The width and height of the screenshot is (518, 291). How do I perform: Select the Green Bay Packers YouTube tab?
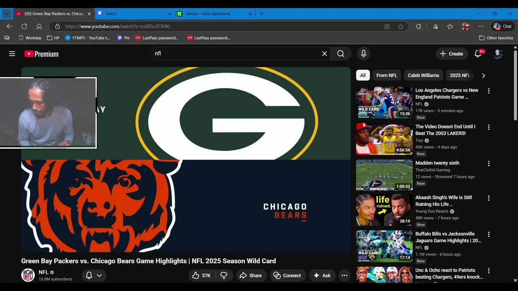pos(54,14)
